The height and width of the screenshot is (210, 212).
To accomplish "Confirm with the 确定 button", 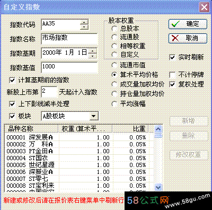I will (188, 24).
